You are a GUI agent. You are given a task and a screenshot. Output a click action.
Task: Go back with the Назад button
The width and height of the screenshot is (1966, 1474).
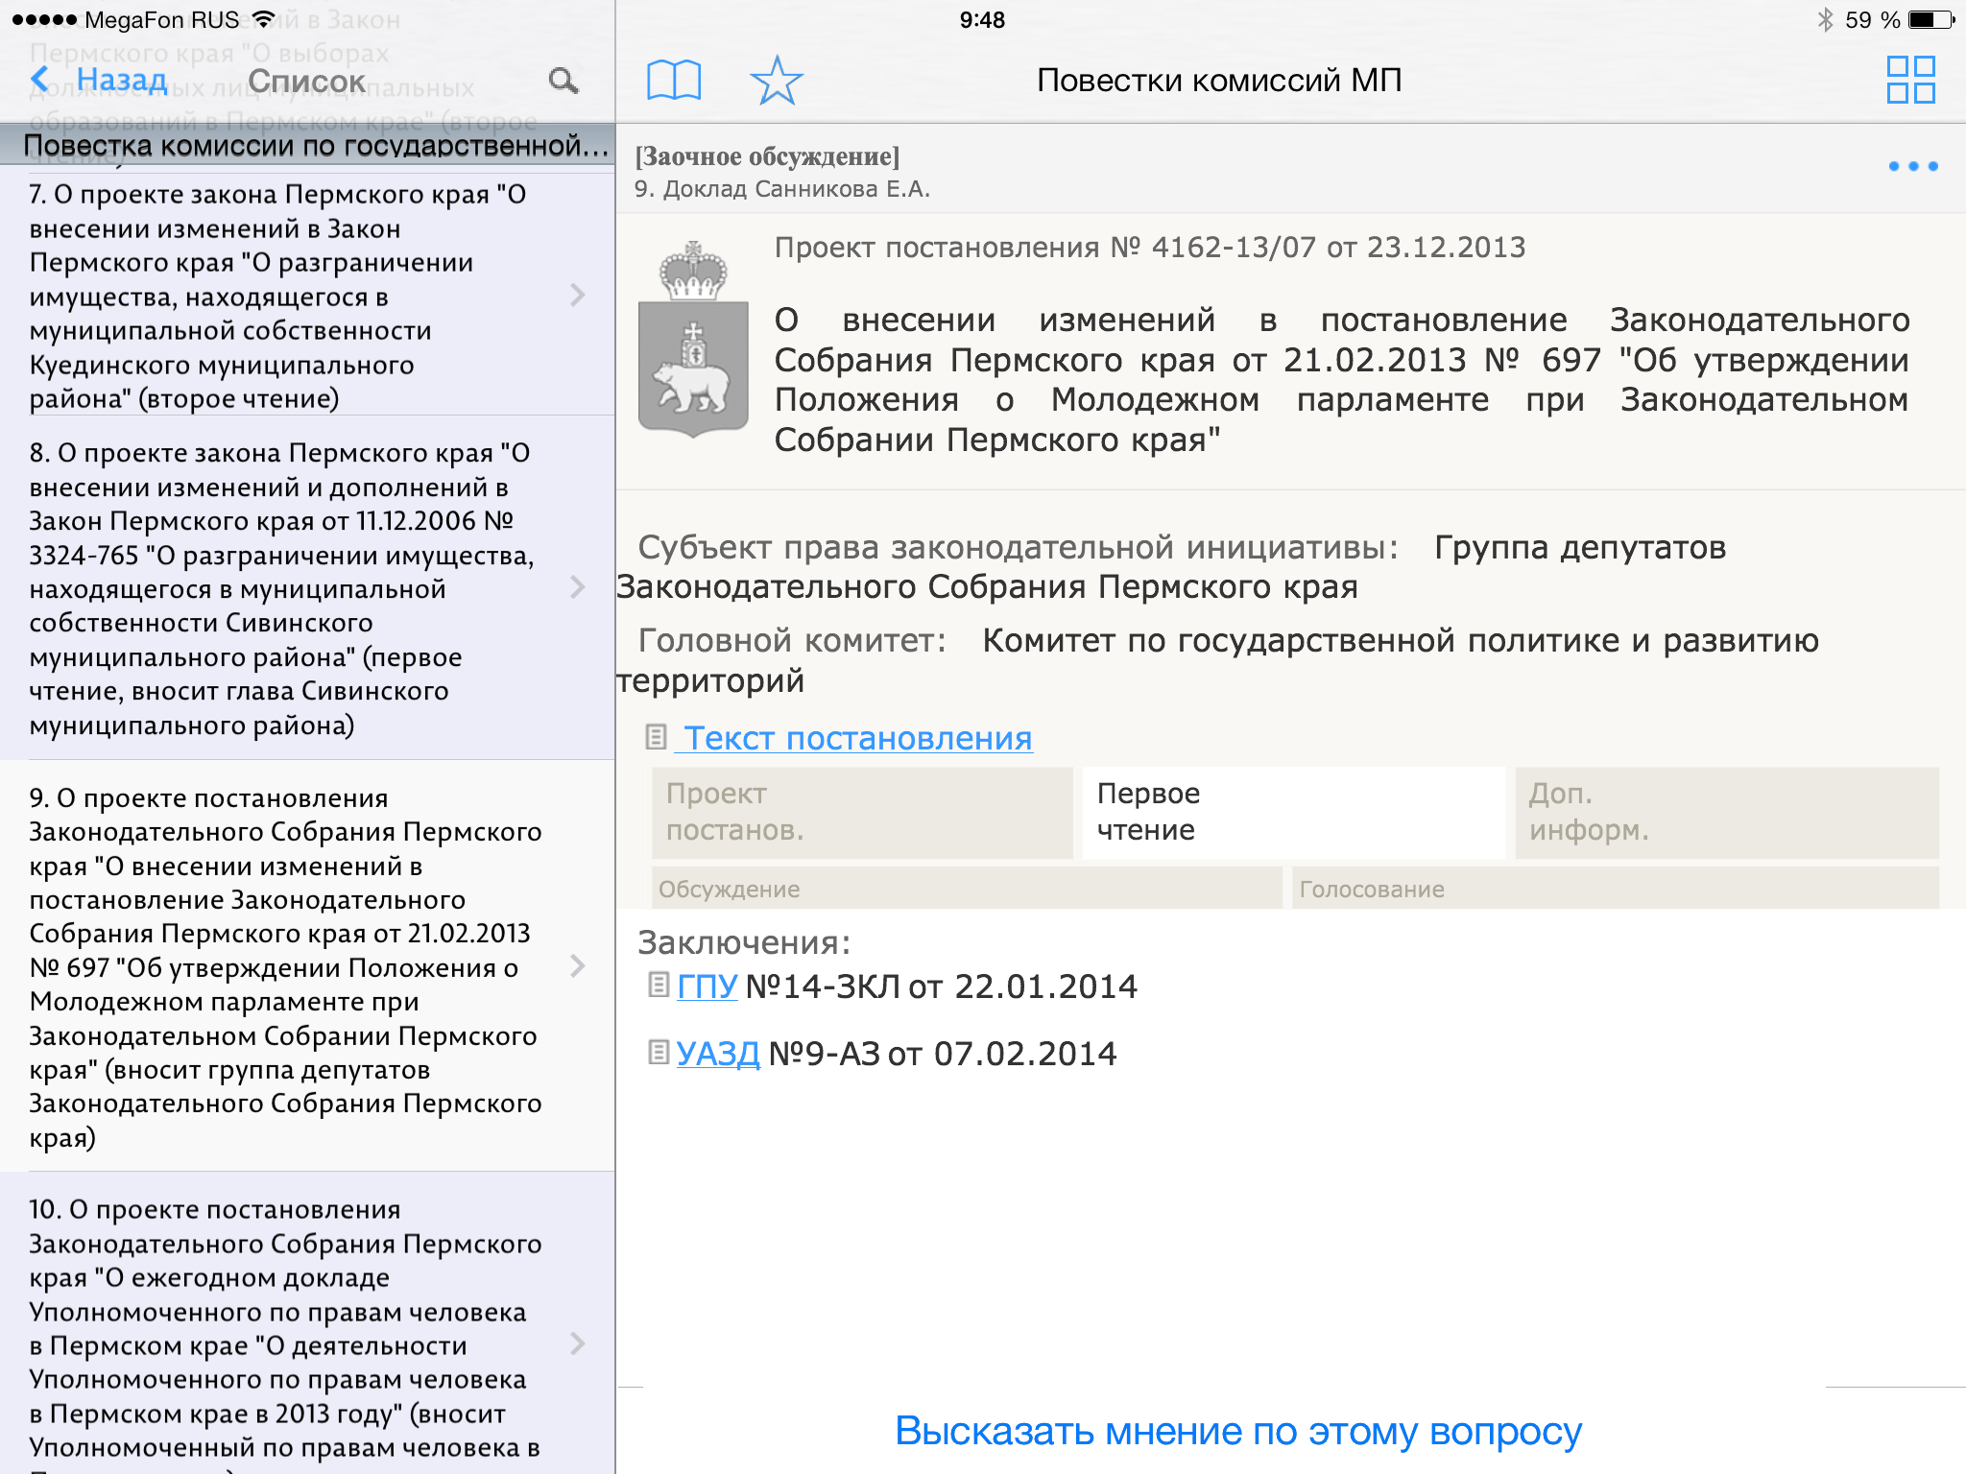point(101,81)
